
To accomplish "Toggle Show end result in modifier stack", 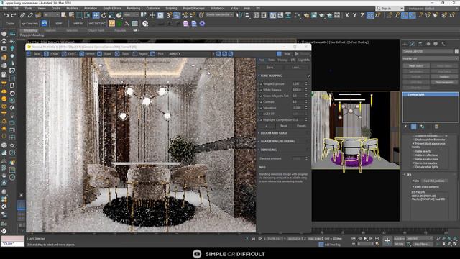I will [x=414, y=127].
